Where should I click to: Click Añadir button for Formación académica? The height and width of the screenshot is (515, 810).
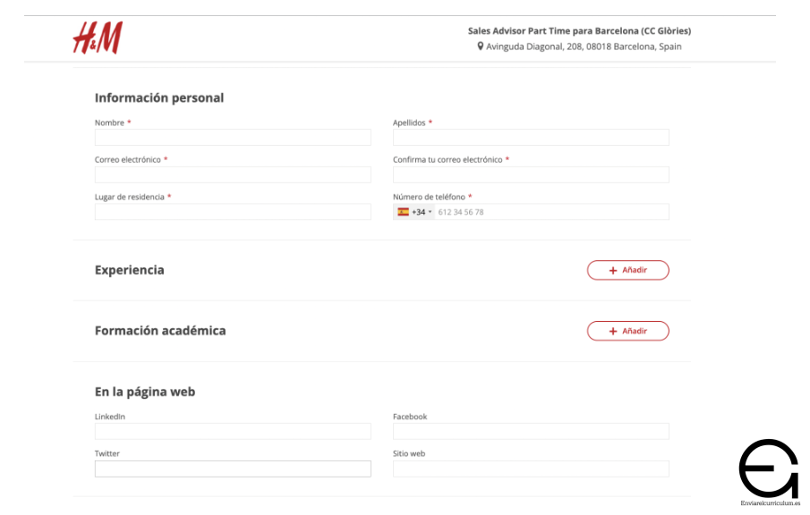(627, 331)
